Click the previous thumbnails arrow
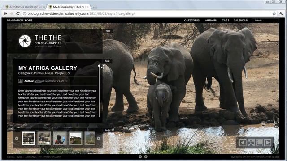Image resolution: width=287 pixels, height=161 pixels. pos(17,138)
